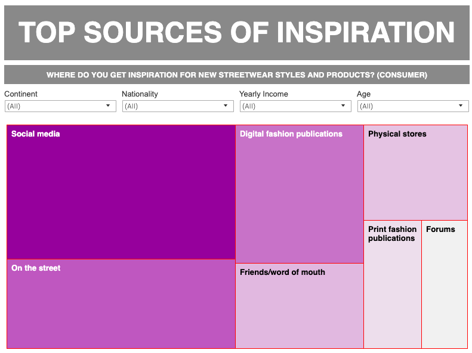The image size is (472, 353).
Task: Select the Print fashion publications tile
Action: [393, 284]
